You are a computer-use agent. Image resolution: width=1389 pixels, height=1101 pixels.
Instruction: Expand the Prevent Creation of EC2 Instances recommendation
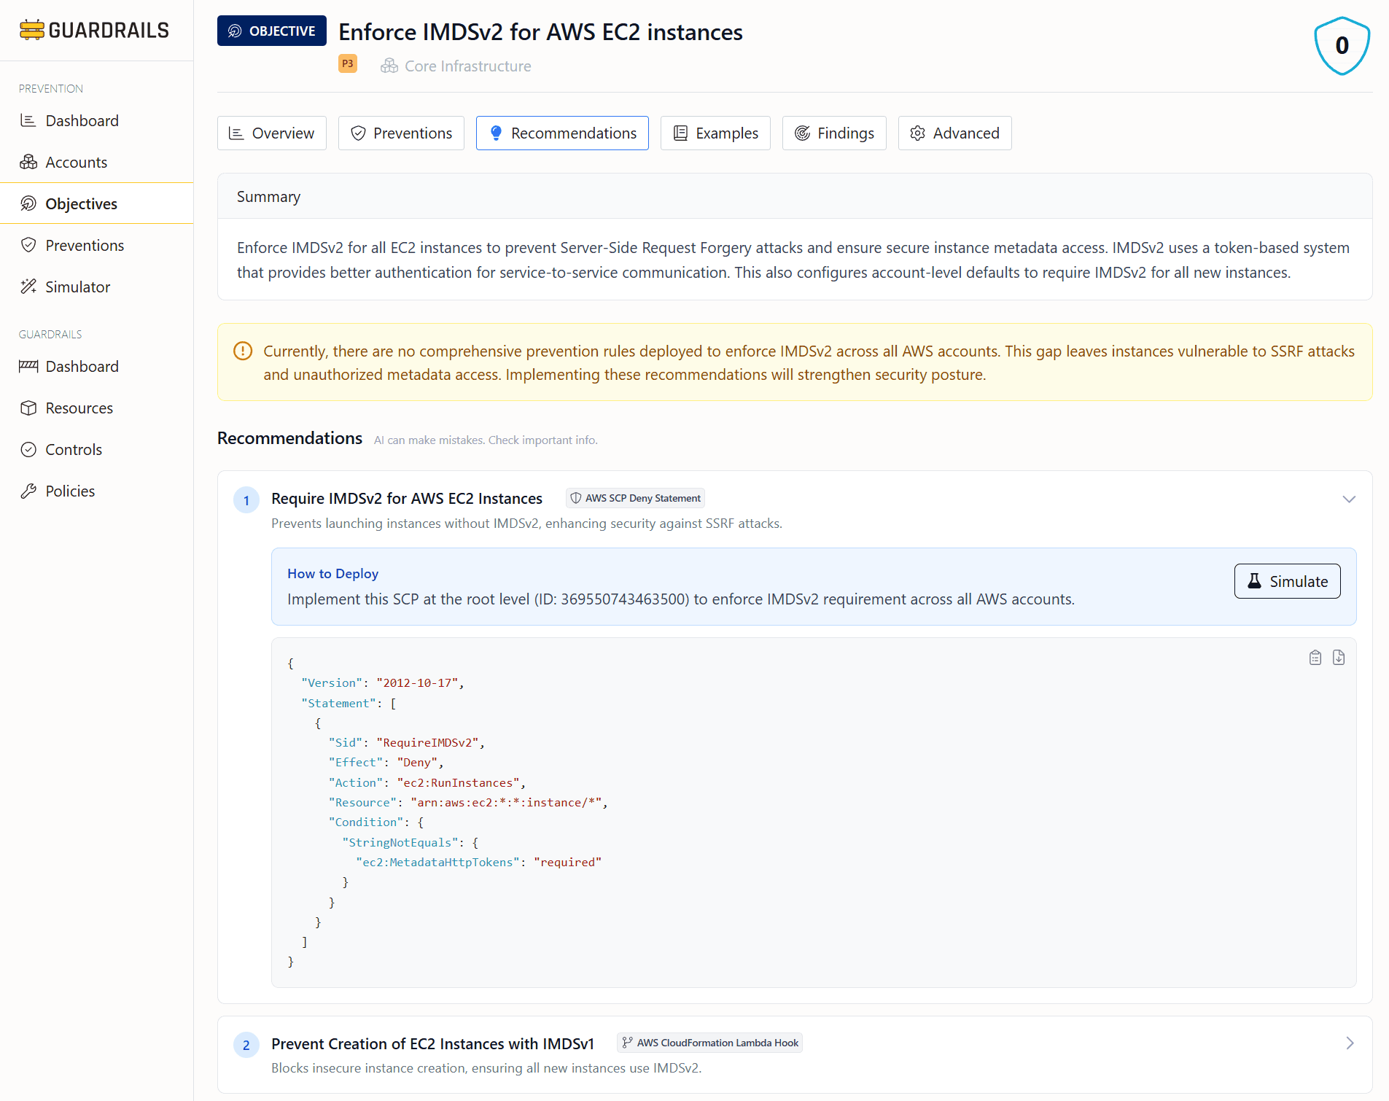(x=1349, y=1043)
